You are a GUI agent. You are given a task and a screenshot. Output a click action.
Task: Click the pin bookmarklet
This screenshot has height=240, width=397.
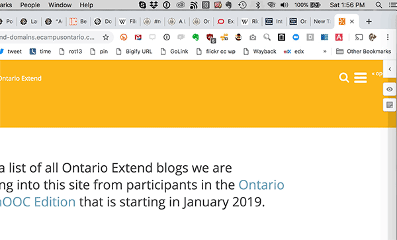[99, 52]
